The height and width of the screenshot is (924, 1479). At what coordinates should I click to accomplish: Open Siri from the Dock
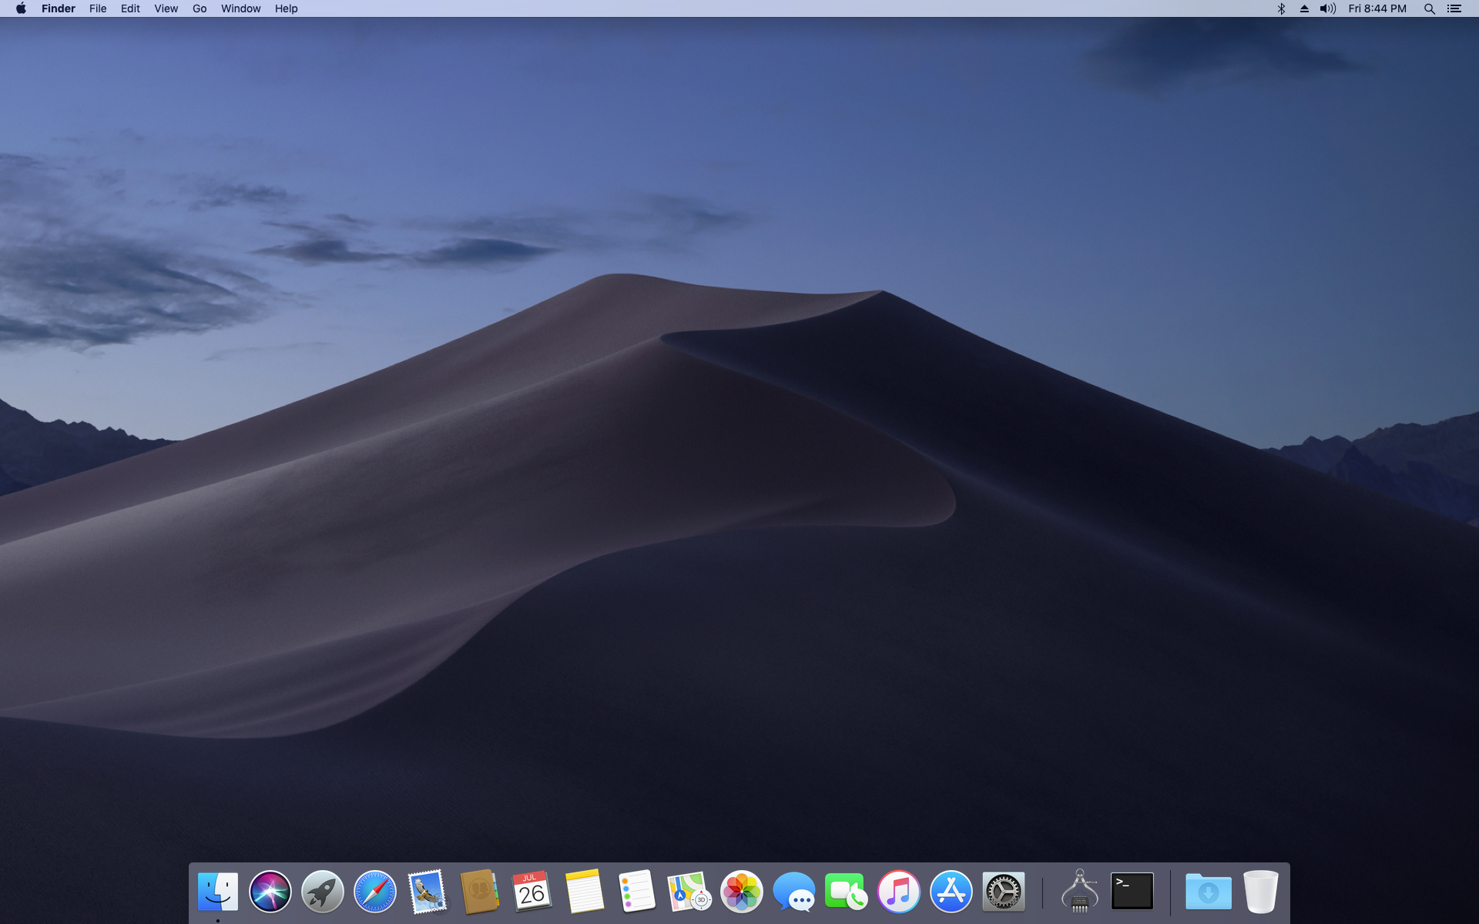tap(270, 892)
